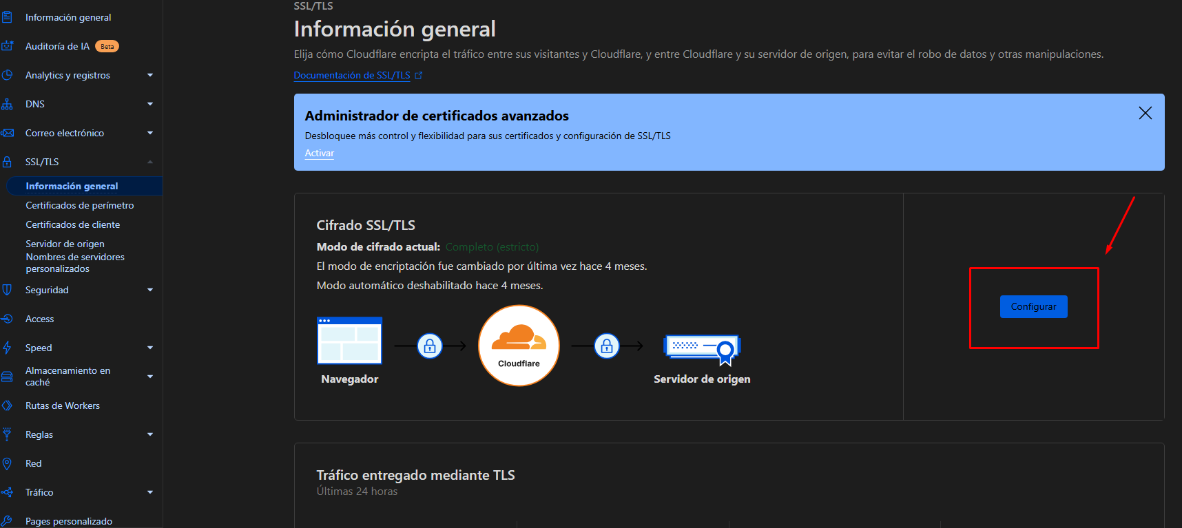Open Auditoría de IA menu item
Viewport: 1182px width, 528px height.
tap(57, 46)
